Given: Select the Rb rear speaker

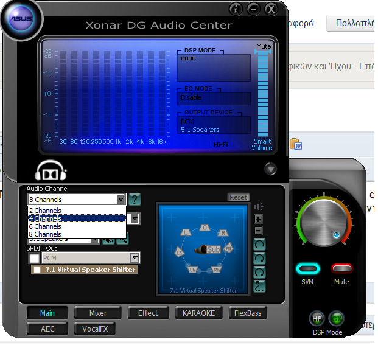Looking at the screenshot, I should (216, 270).
